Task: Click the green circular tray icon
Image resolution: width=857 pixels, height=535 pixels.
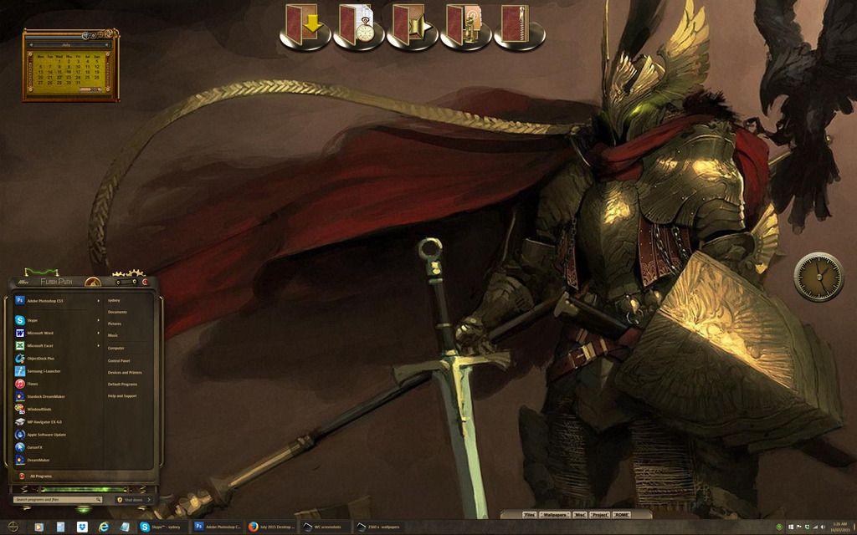Action: point(779,527)
